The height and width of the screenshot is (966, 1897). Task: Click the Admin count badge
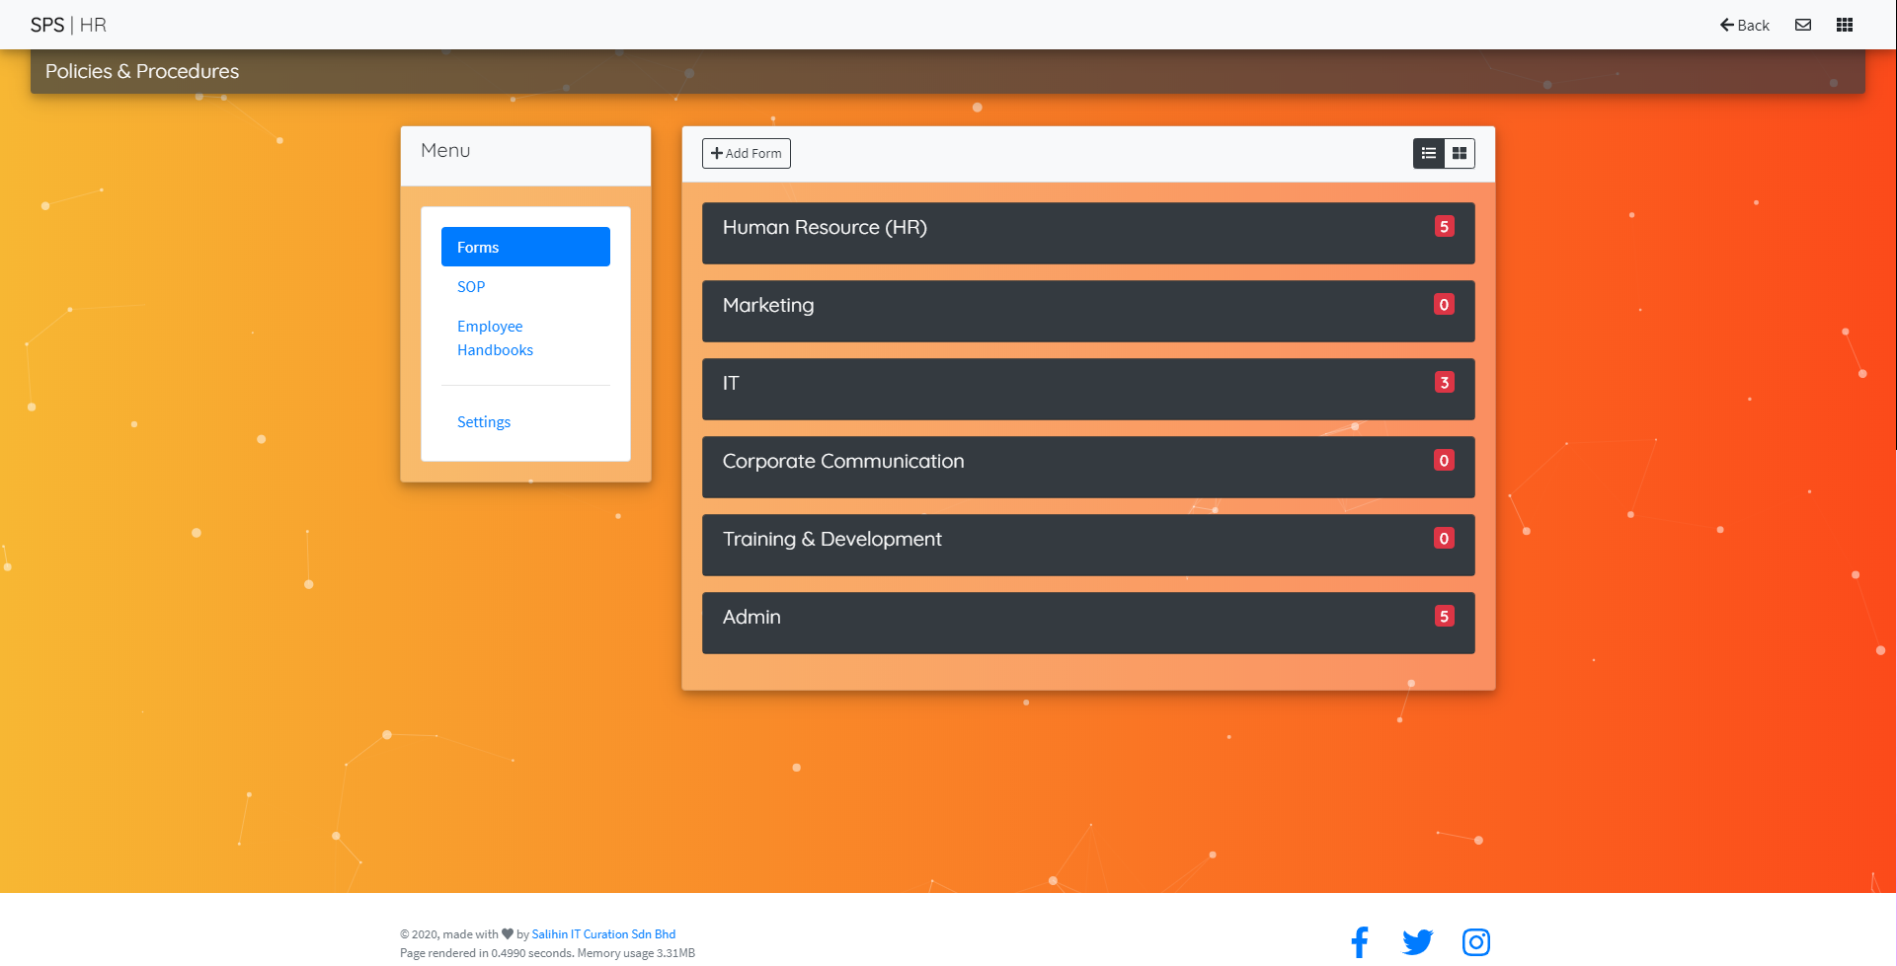(x=1444, y=617)
